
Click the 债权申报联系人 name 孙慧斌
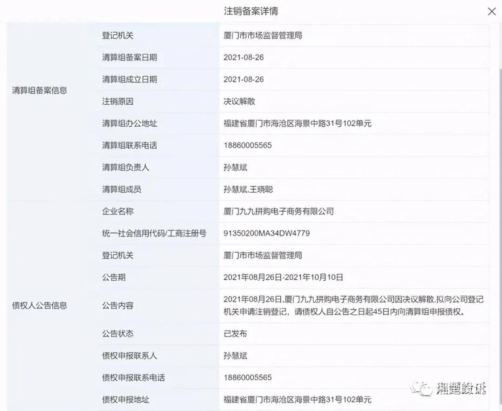(x=235, y=356)
